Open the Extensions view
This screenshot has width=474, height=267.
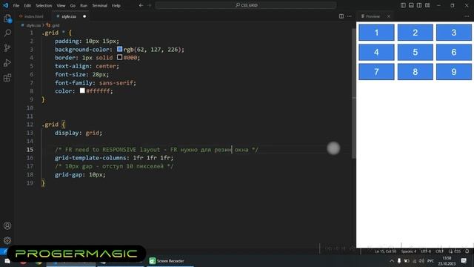[7, 78]
